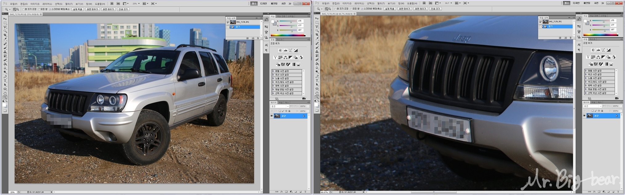The height and width of the screenshot is (195, 625).
Task: Select Path Selection tool in right window
Action: click(x=317, y=85)
